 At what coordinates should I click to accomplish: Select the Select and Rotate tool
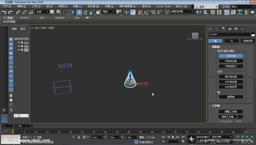(85, 12)
